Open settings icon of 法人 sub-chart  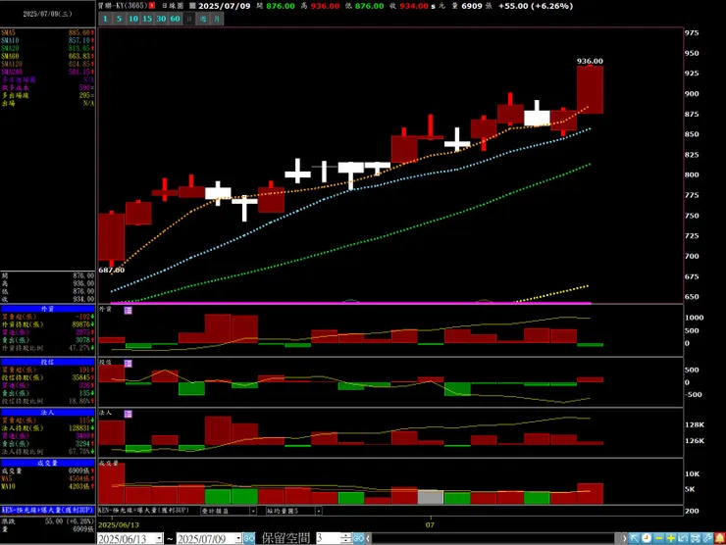coord(129,414)
